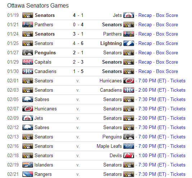This screenshot has height=178, width=192.
Task: Open Recap of 01/30 Canadiens game
Action: click(145, 72)
